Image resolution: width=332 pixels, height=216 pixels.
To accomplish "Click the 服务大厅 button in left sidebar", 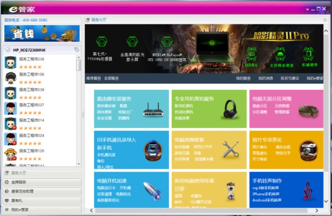I will click(x=42, y=173).
